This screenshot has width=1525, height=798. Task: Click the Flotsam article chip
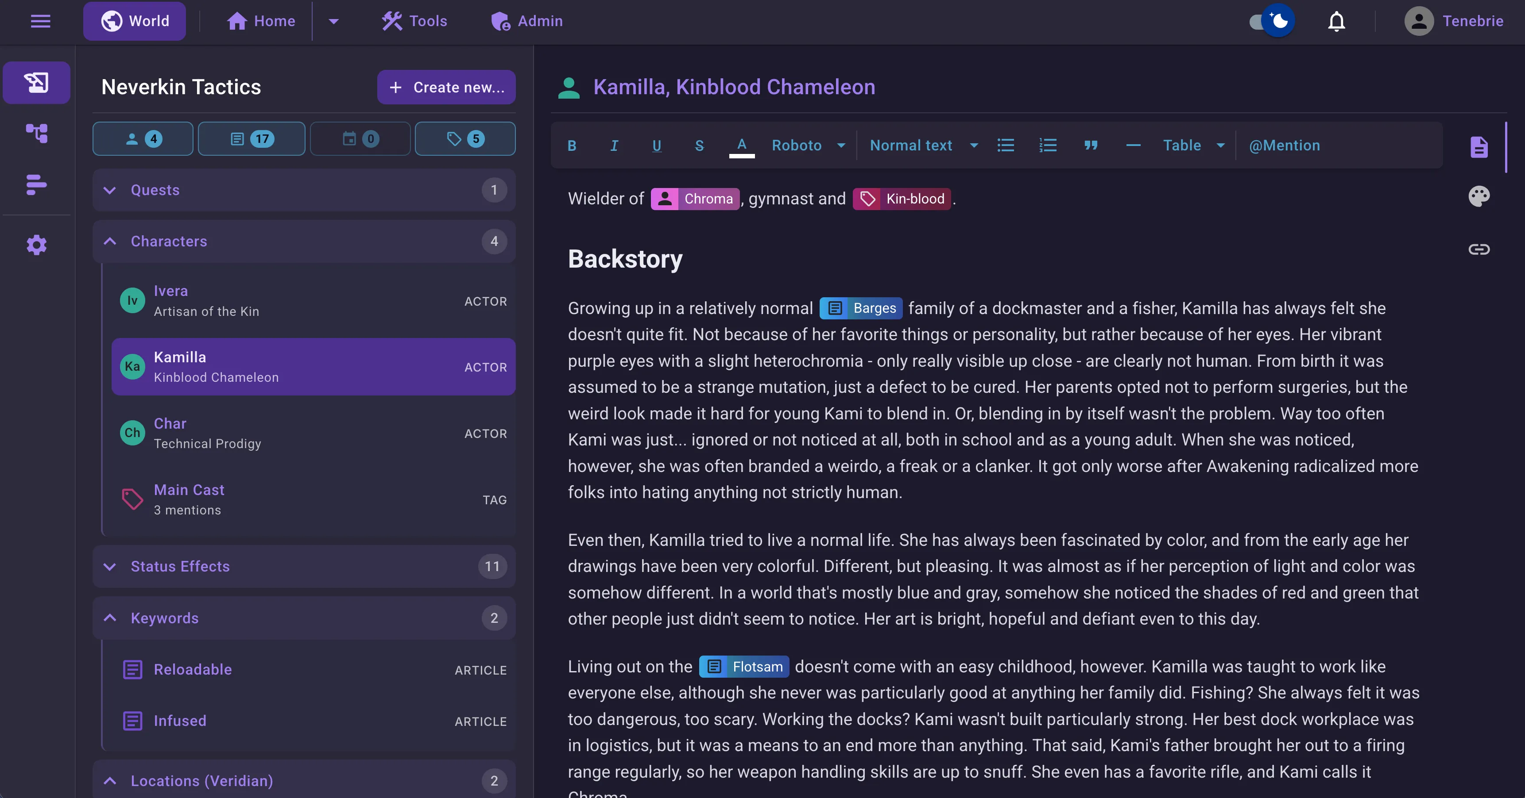pos(743,667)
